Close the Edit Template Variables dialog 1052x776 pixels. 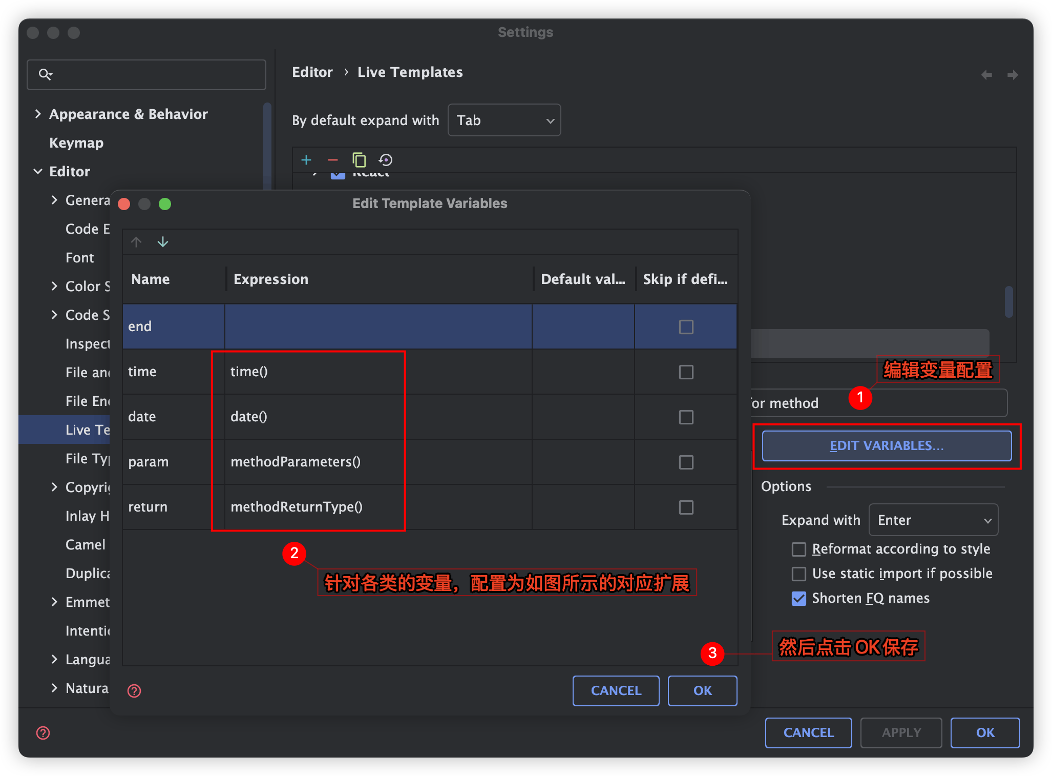(x=124, y=204)
